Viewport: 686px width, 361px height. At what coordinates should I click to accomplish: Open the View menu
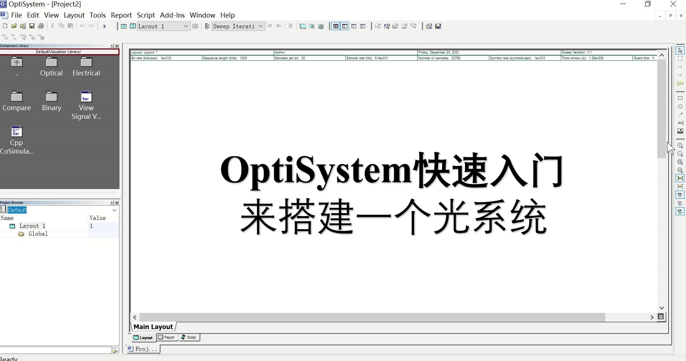pyautogui.click(x=51, y=15)
